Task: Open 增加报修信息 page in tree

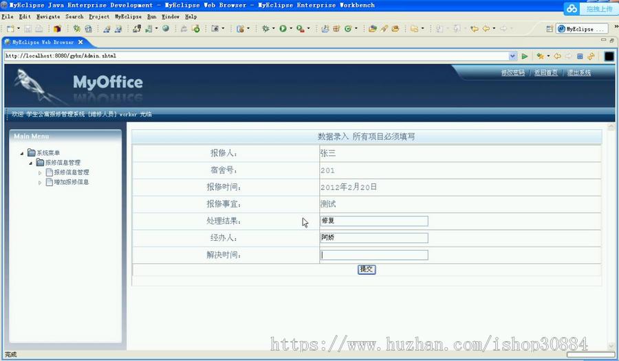Action: pos(71,182)
